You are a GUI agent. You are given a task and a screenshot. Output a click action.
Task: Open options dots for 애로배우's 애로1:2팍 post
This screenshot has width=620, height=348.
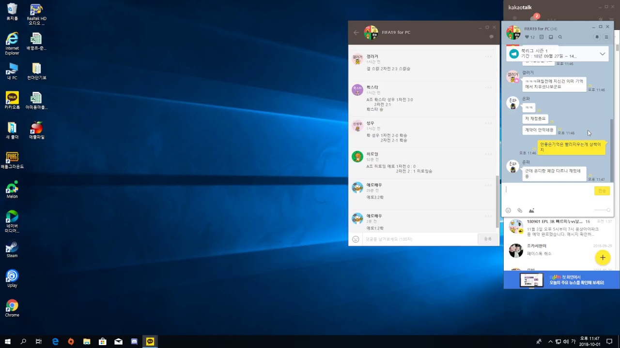point(488,216)
